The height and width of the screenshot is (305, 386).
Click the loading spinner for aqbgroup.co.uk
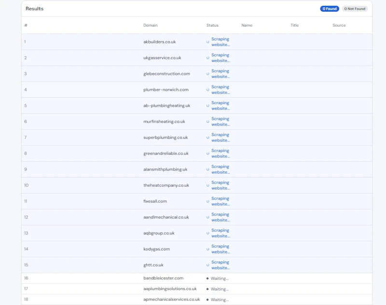point(208,234)
